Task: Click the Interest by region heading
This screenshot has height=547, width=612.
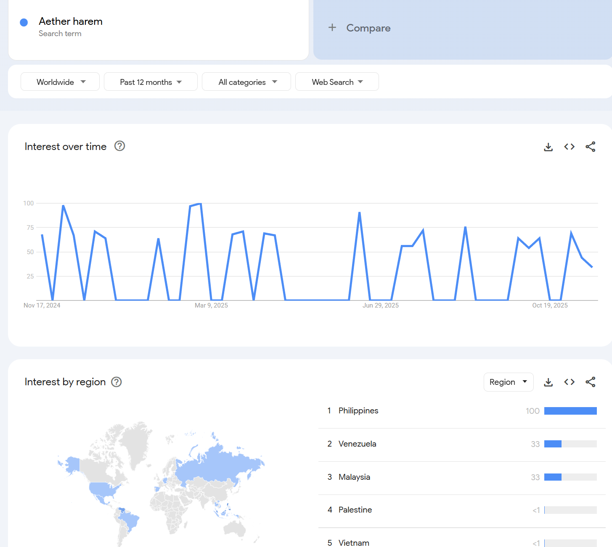Action: pos(65,382)
